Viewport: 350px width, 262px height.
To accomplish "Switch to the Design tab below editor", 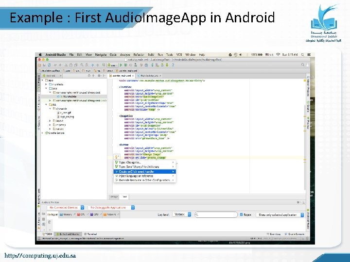I will [114, 196].
